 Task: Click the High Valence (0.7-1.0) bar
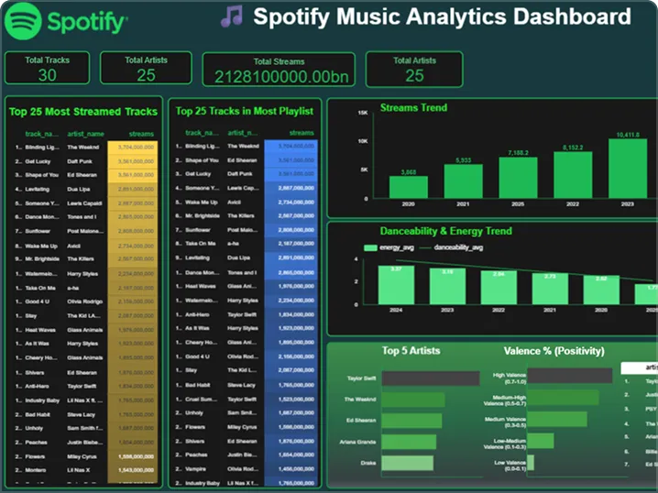[x=569, y=376]
